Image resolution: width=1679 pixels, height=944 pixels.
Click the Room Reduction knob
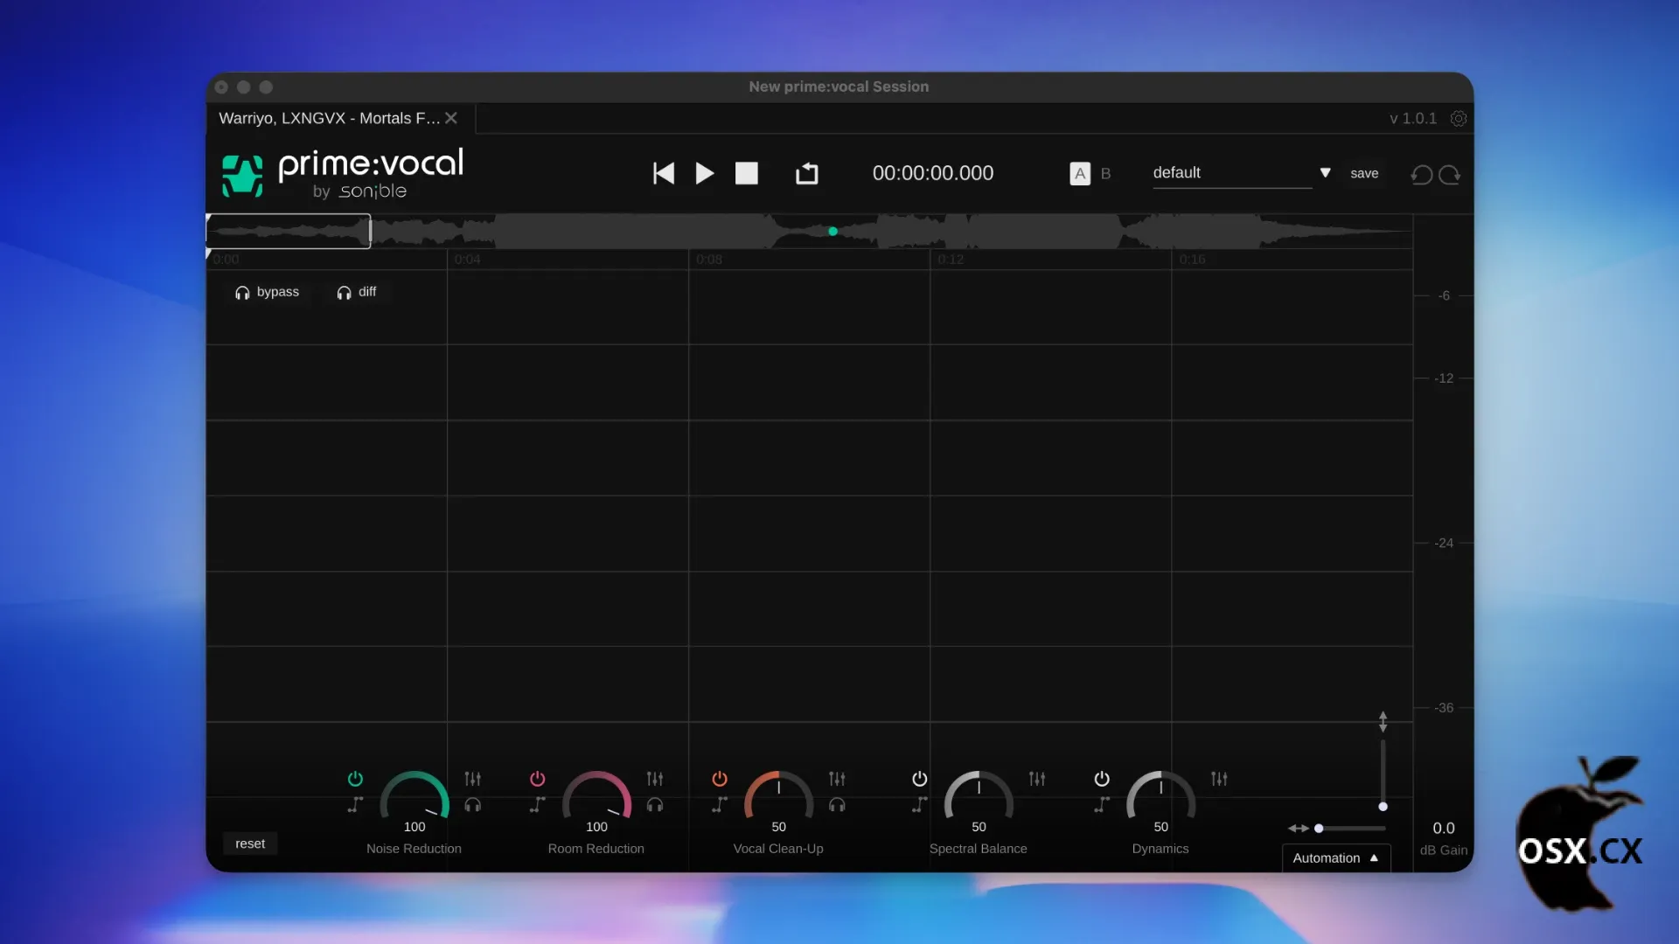click(596, 795)
